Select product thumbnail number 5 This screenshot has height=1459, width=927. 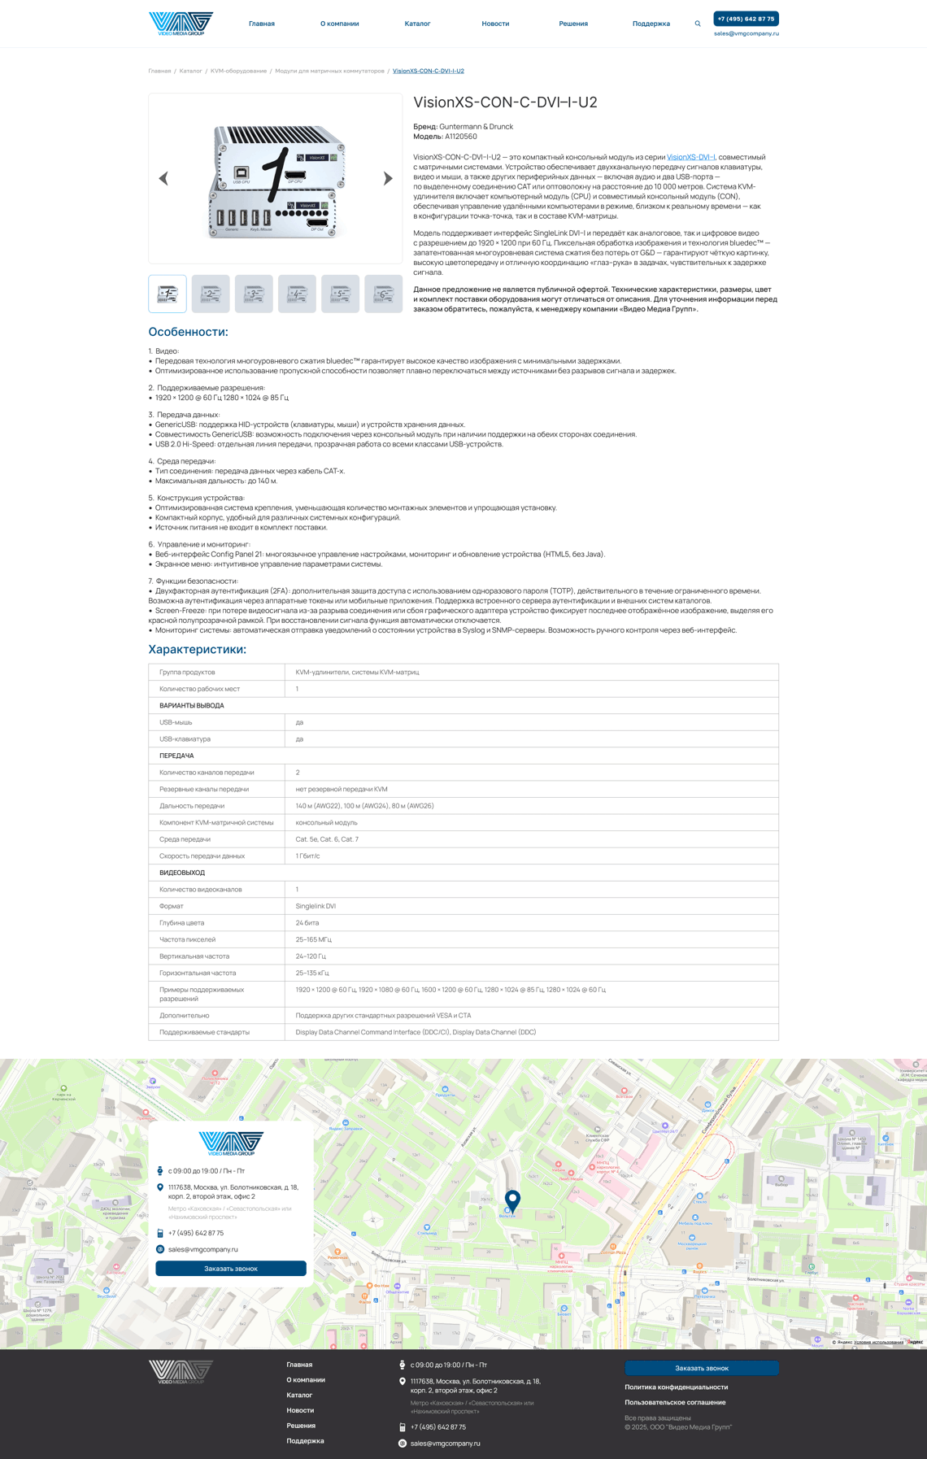click(x=340, y=294)
